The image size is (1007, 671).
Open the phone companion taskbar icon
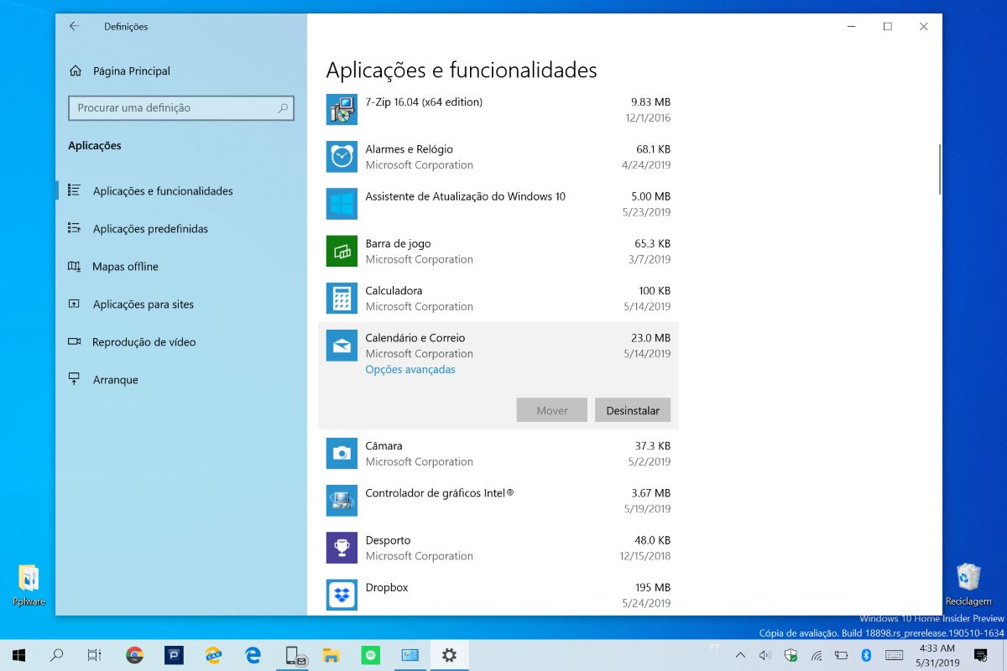tap(295, 655)
